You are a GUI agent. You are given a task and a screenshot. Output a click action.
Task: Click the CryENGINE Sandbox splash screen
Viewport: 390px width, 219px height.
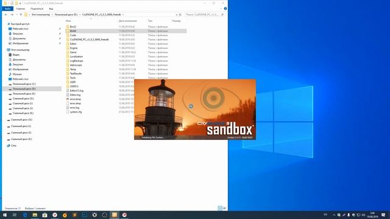pos(195,109)
